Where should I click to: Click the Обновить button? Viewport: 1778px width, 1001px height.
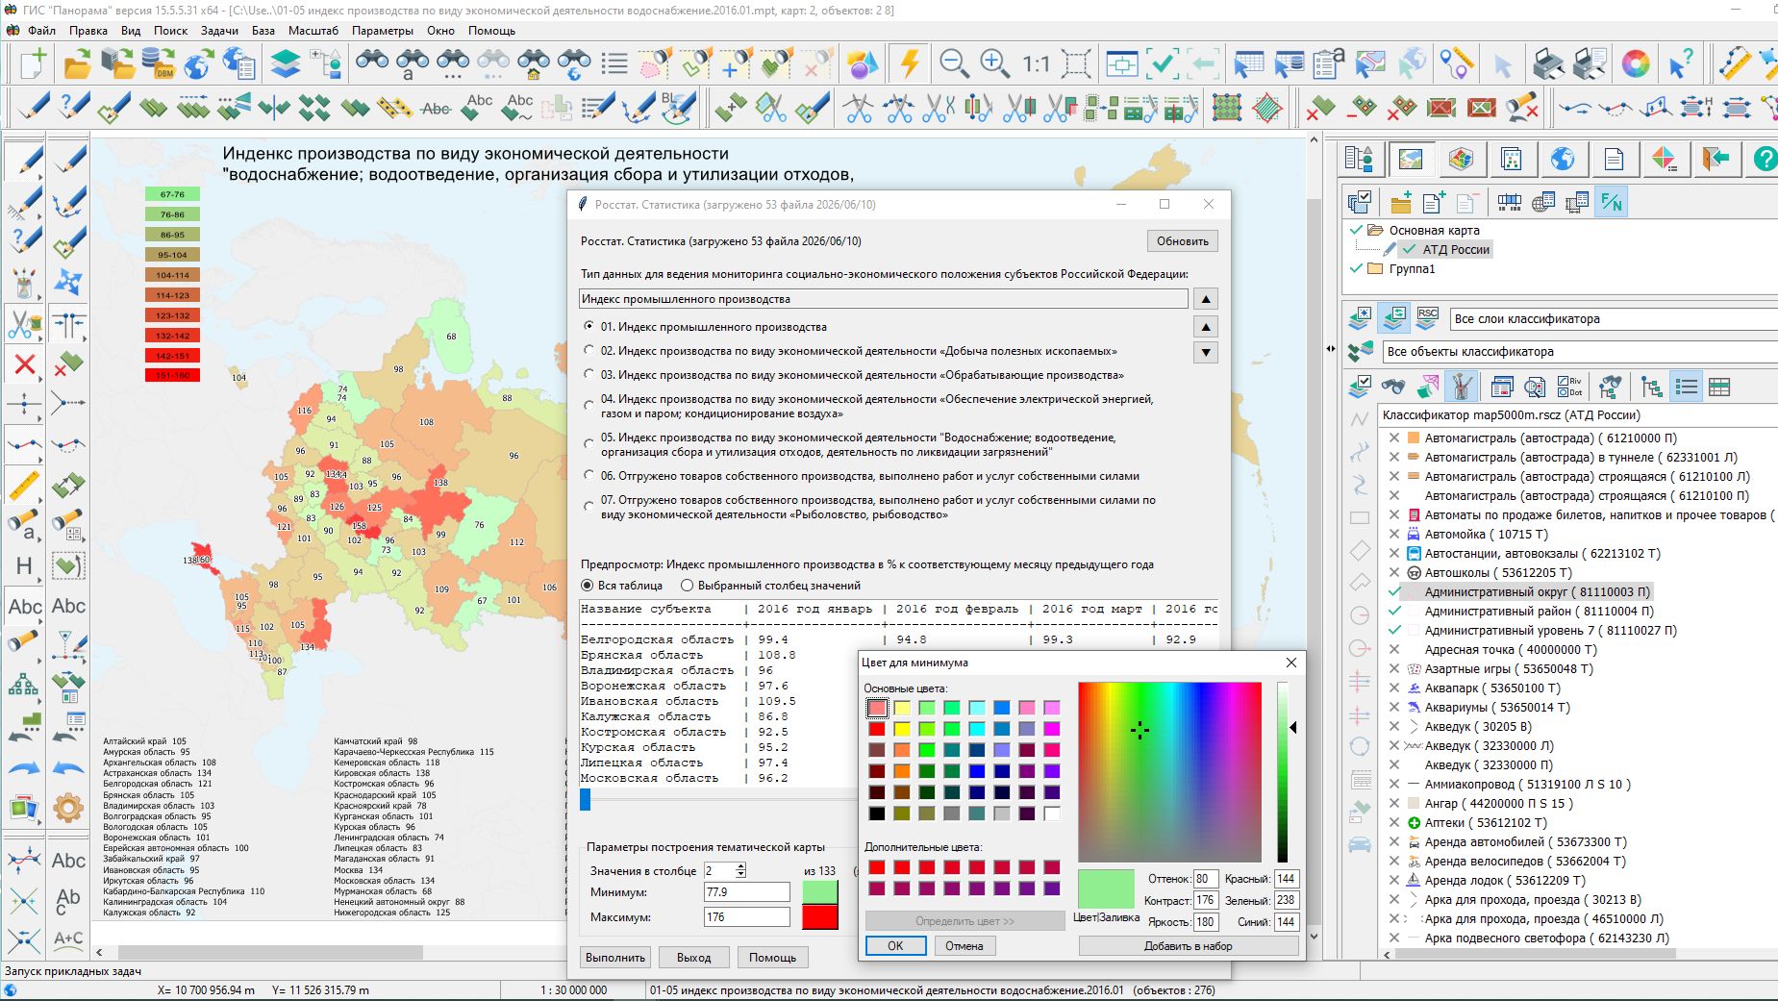1183,241
